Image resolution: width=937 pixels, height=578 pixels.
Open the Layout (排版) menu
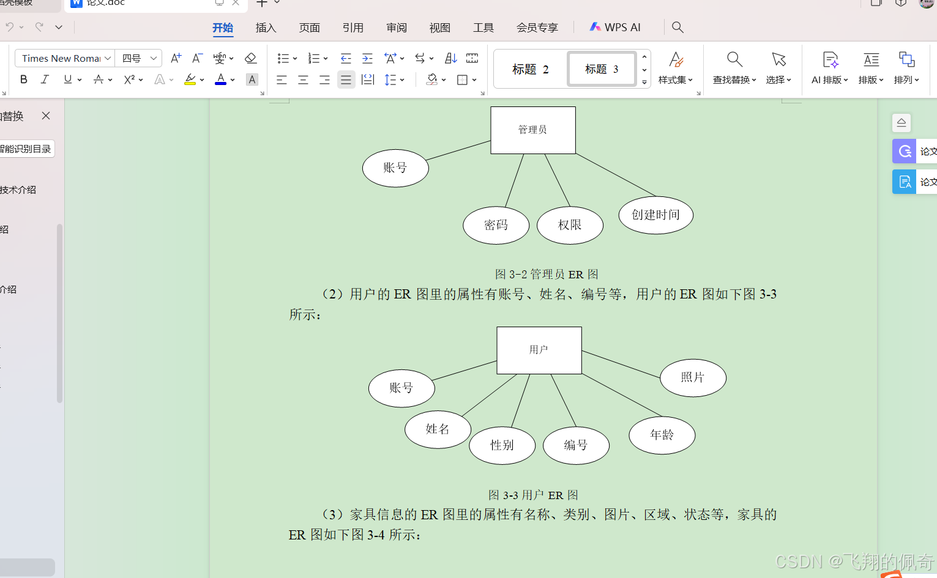(871, 68)
